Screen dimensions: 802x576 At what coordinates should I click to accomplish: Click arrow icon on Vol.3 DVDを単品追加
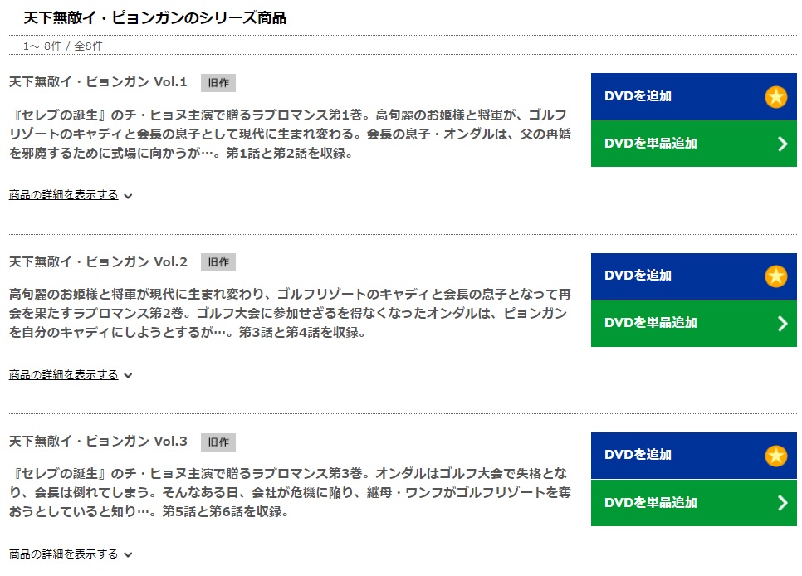(x=783, y=503)
